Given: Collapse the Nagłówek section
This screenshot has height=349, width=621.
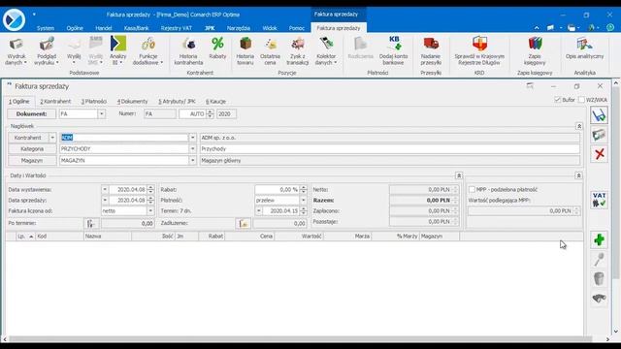Looking at the screenshot, I should (x=579, y=126).
